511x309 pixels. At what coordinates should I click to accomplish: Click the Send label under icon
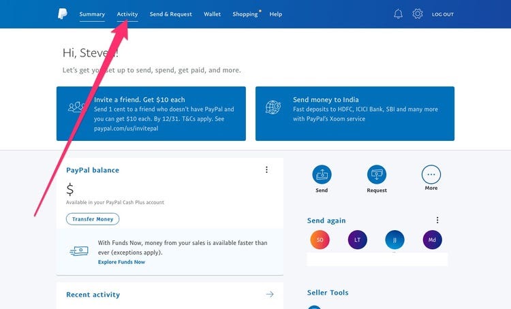coord(322,190)
